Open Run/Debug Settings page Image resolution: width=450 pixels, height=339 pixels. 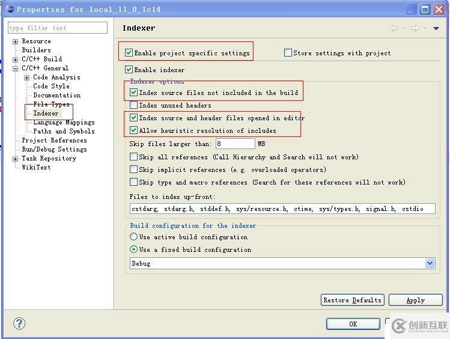pos(54,149)
